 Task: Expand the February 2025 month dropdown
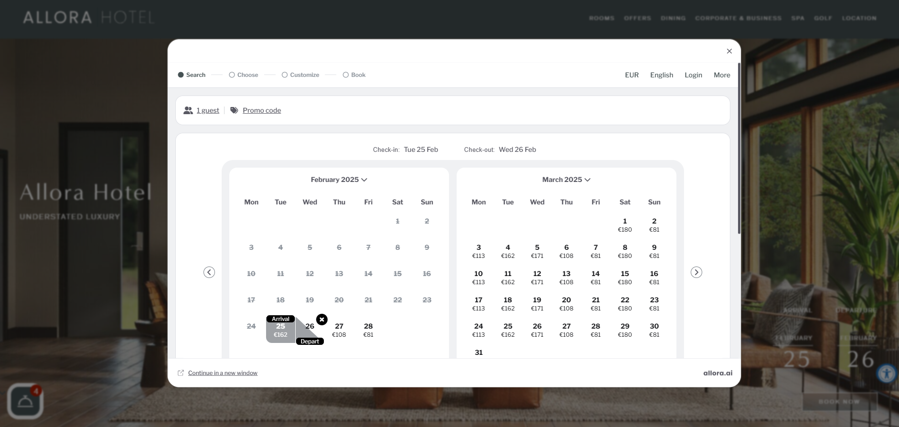coord(339,180)
